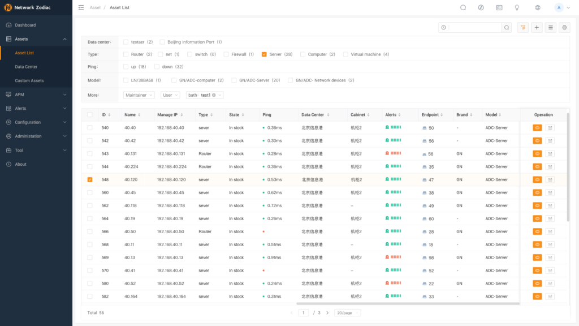This screenshot has height=326, width=579.
Task: Check the GN/ADC-Server model filter
Action: click(x=234, y=80)
